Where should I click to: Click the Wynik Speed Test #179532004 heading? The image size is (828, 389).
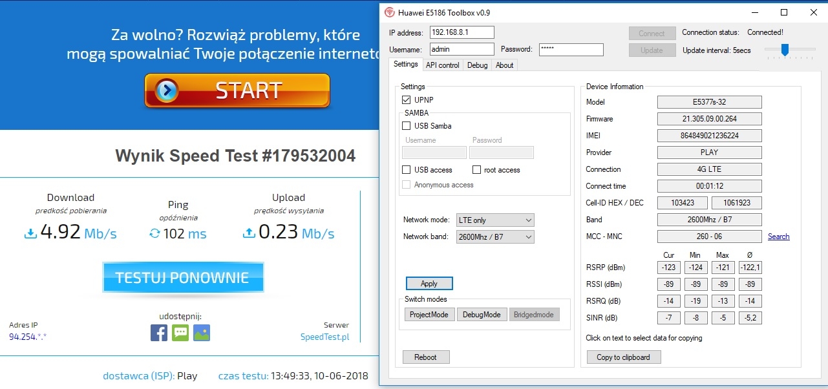pyautogui.click(x=235, y=156)
